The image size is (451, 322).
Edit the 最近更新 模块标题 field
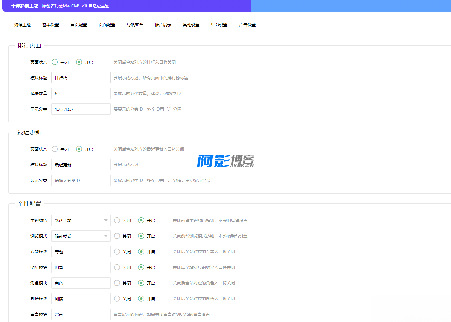click(x=81, y=165)
